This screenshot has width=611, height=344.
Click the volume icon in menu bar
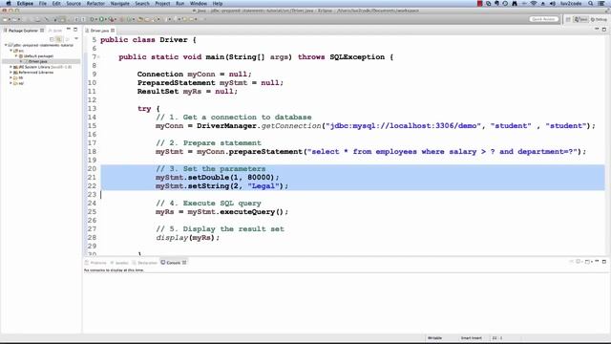pos(553,4)
